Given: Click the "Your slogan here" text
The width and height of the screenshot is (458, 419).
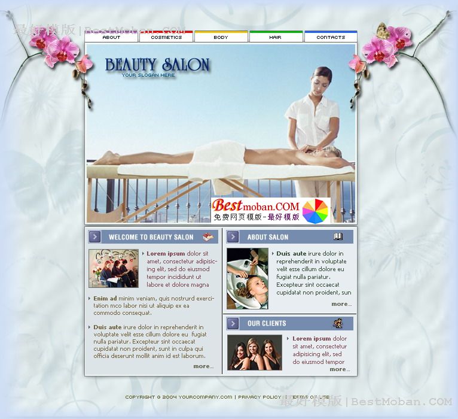Looking at the screenshot, I should pyautogui.click(x=148, y=75).
